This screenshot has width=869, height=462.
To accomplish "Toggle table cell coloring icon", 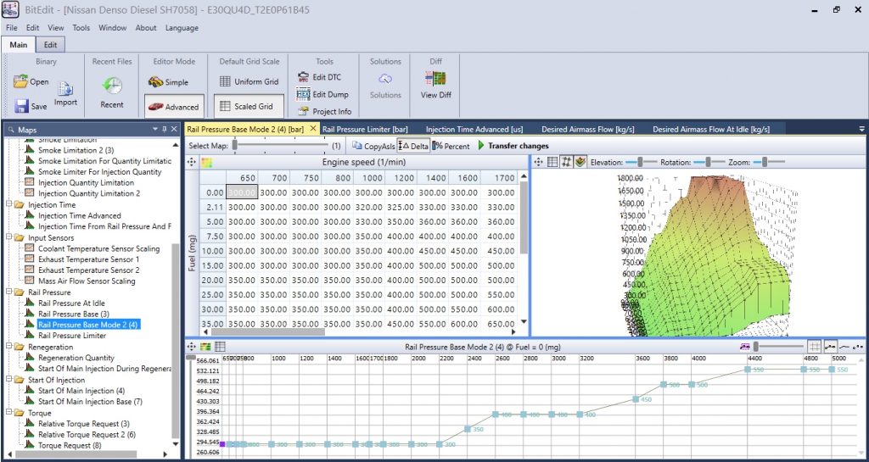I will point(206,163).
